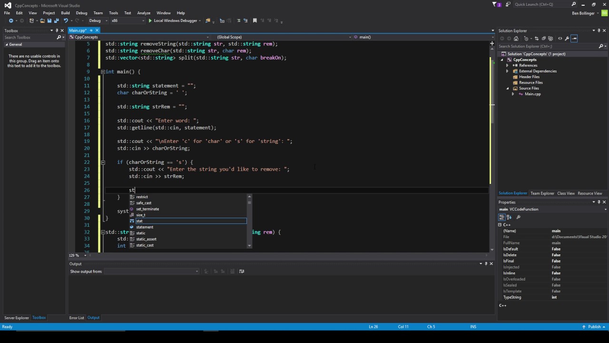Click the Undo toolbar icon

(x=66, y=20)
